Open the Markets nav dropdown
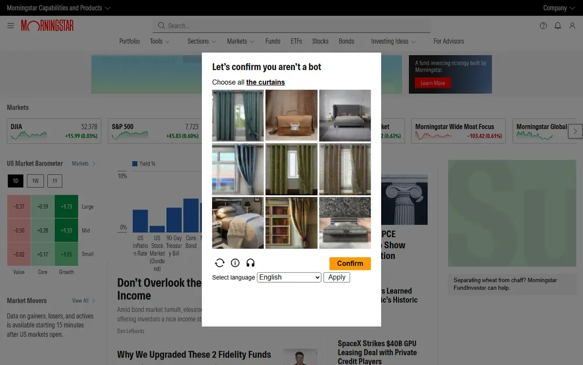This screenshot has height=365, width=583. click(241, 41)
